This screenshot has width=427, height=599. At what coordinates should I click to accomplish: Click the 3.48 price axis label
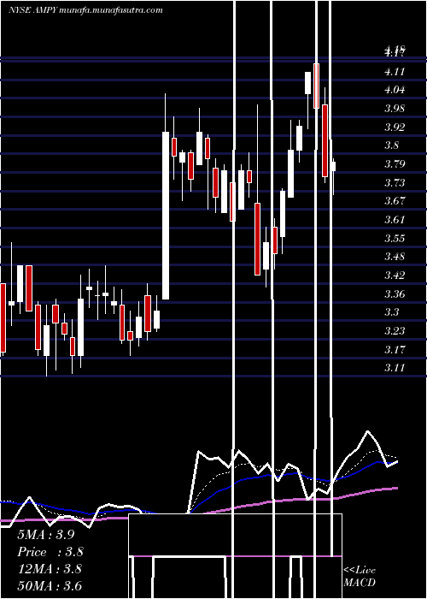(395, 257)
